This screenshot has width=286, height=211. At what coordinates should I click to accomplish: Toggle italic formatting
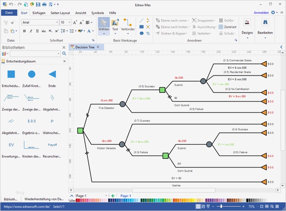coord(31,31)
